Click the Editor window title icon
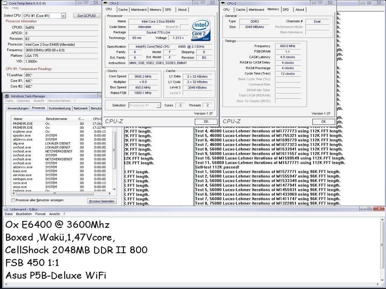This screenshot has height=289, width=386. [x=6, y=209]
